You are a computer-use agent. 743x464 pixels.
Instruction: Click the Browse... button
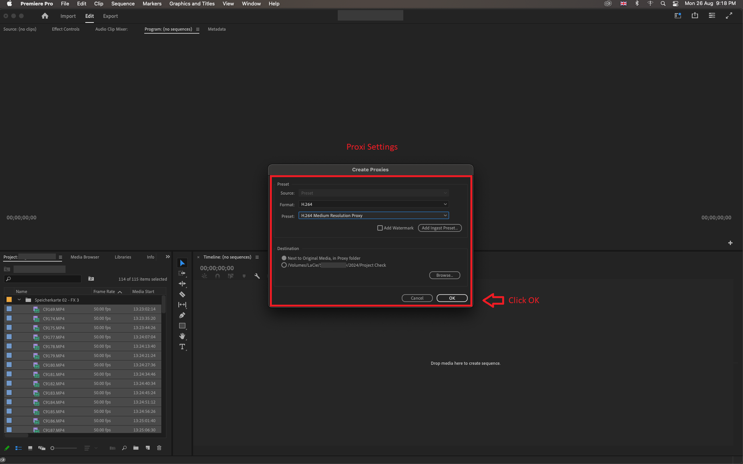pyautogui.click(x=445, y=275)
